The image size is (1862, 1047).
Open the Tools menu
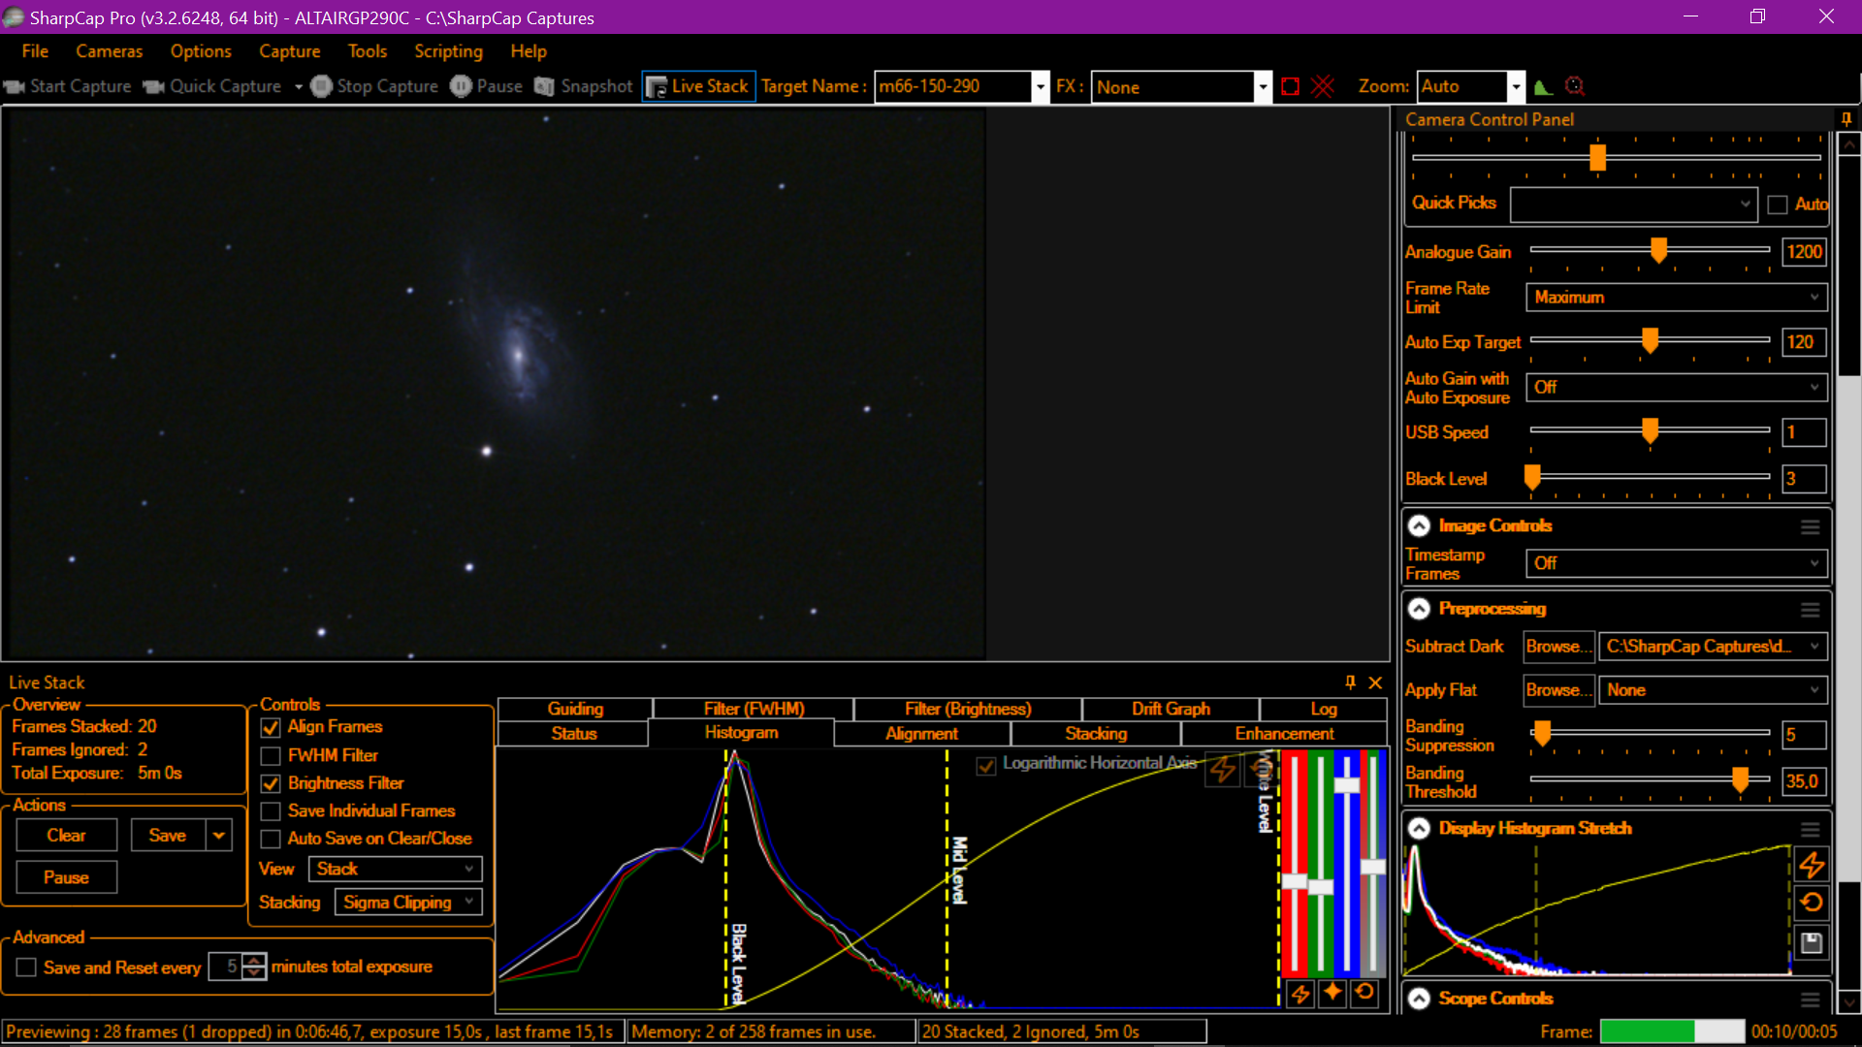click(x=368, y=51)
